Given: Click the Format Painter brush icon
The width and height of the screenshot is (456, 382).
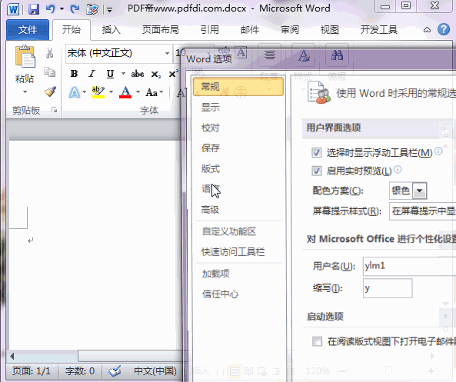Looking at the screenshot, I should click(x=50, y=91).
